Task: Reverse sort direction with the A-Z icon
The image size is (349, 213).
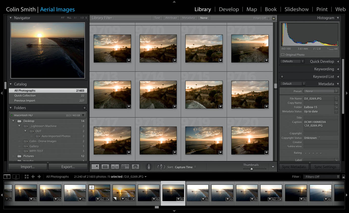Action: click(161, 167)
